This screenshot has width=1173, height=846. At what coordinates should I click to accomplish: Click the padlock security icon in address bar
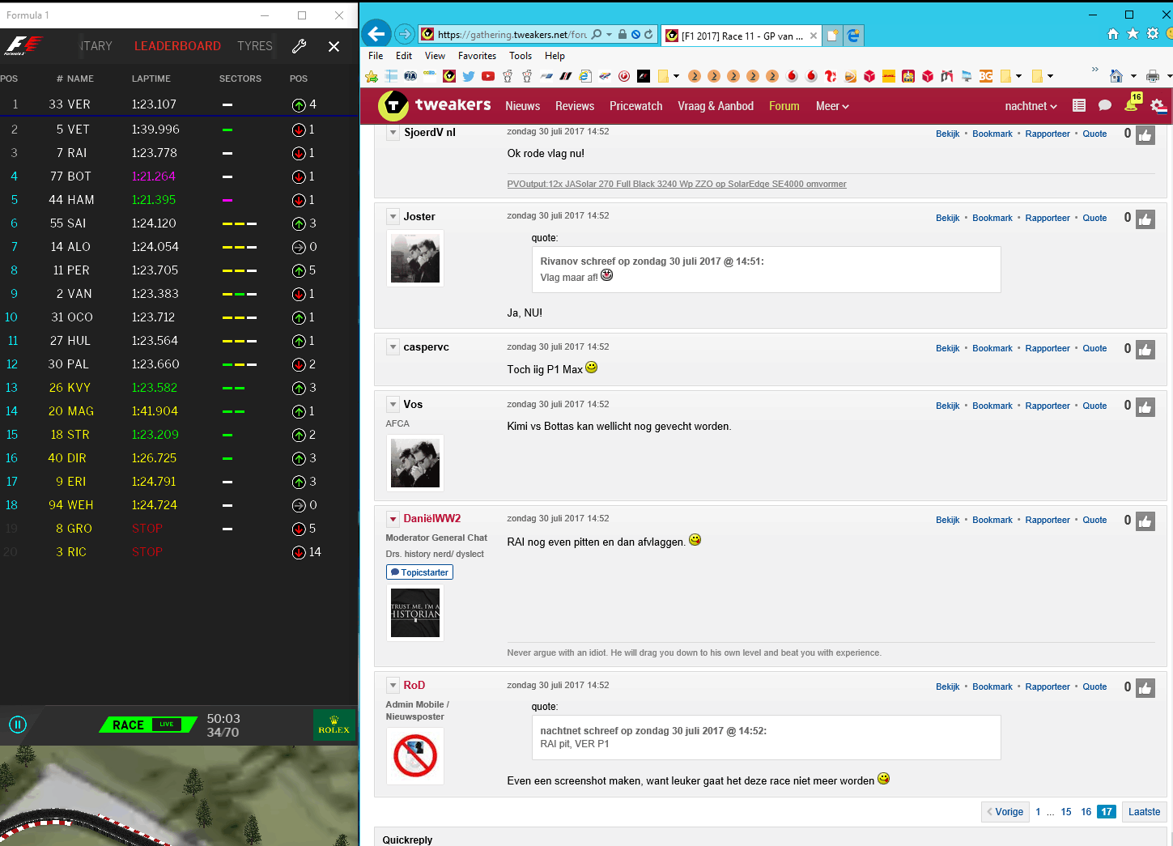tap(623, 35)
